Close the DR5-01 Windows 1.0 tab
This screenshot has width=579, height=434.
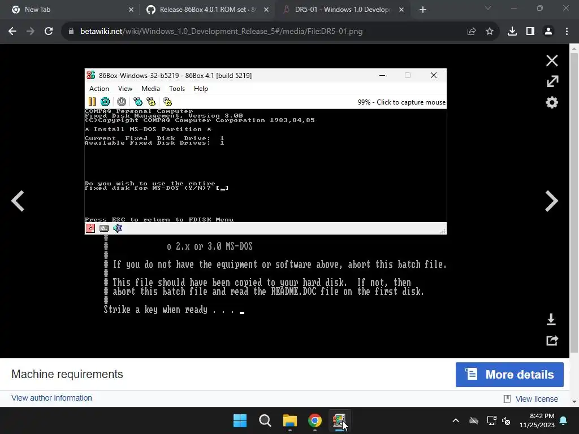pos(401,10)
